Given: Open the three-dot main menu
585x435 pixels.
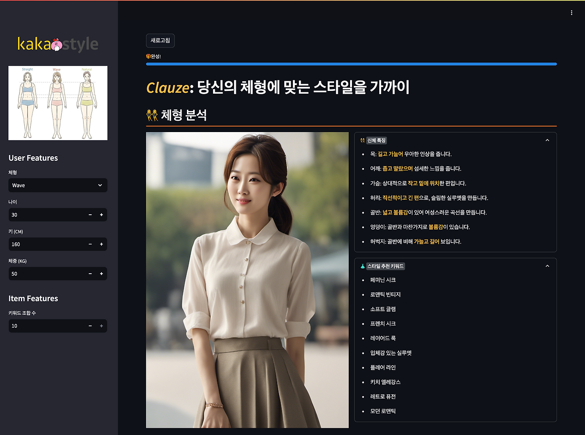Looking at the screenshot, I should [571, 13].
